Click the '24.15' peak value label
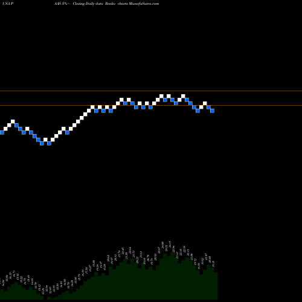 pos(170,244)
